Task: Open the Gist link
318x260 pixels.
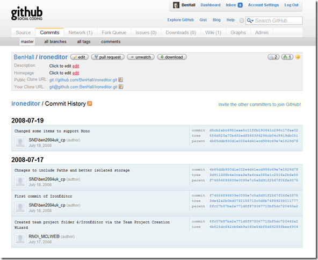Action: 203,20
